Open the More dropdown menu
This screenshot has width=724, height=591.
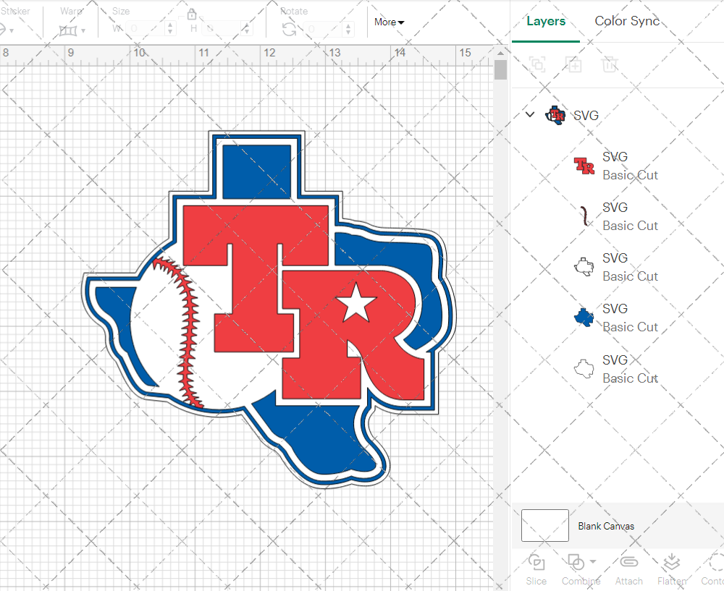coord(390,22)
